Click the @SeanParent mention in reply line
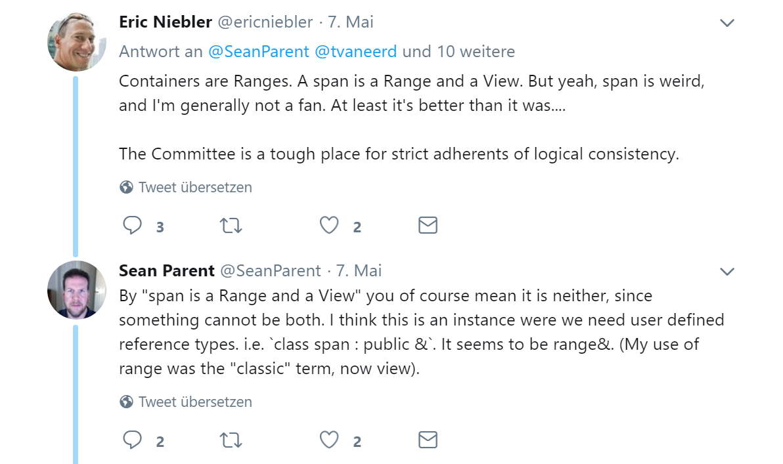Screen dimensions: 783x464 coord(259,51)
